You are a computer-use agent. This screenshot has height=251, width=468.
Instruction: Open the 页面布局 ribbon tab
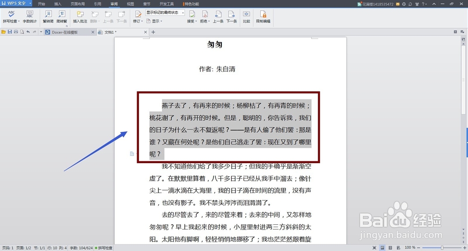point(78,4)
